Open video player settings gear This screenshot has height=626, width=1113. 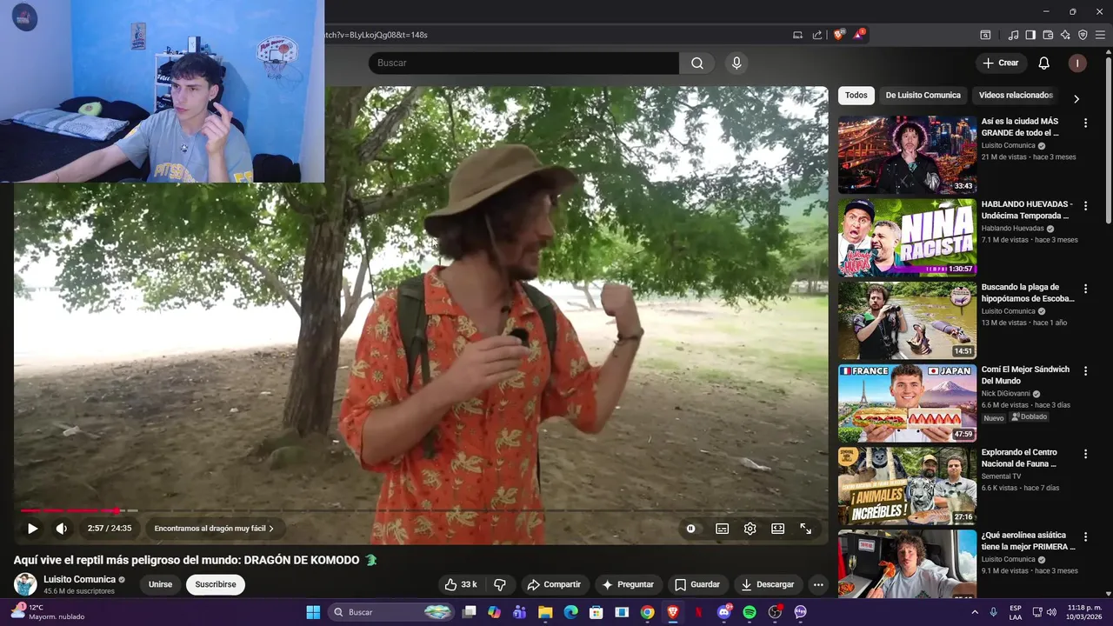click(750, 528)
